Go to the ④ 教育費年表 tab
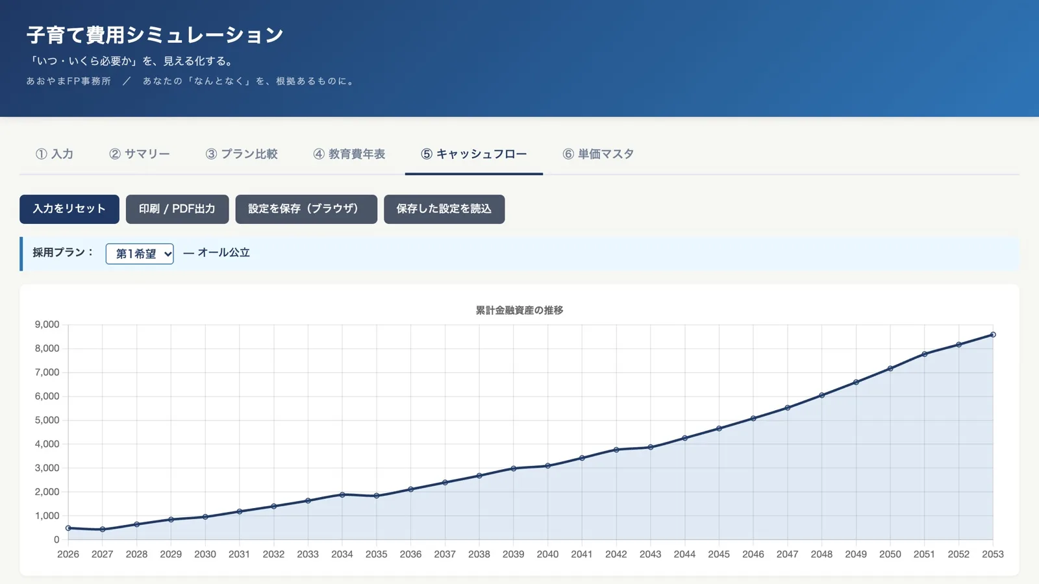Image resolution: width=1039 pixels, height=584 pixels. pyautogui.click(x=349, y=154)
